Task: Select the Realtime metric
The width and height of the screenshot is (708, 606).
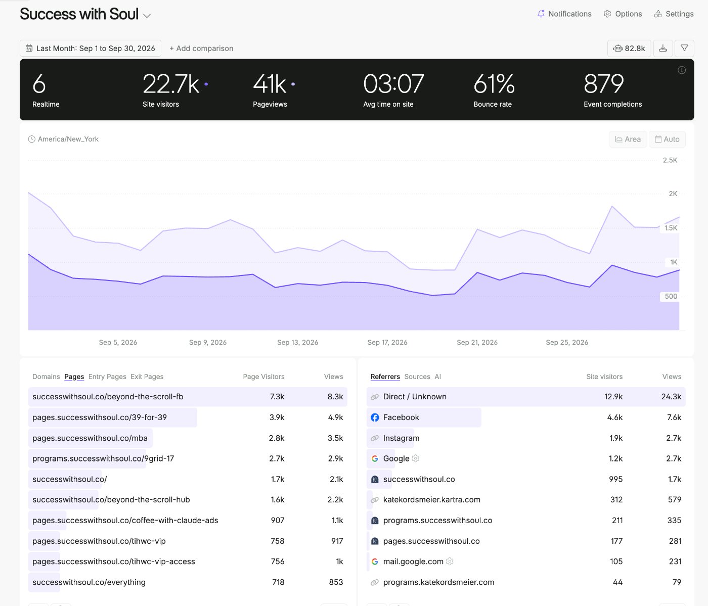Action: click(x=46, y=90)
